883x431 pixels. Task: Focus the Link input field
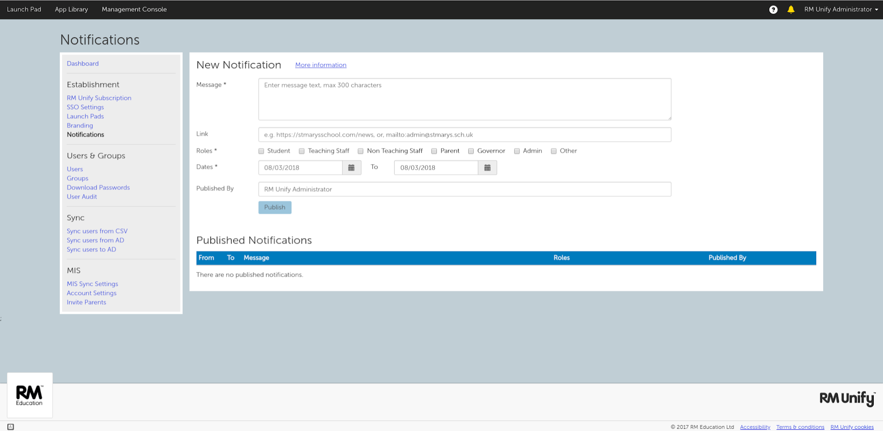(x=465, y=135)
